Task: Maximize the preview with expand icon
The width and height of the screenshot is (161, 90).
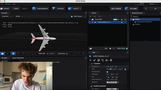Action: (85, 16)
